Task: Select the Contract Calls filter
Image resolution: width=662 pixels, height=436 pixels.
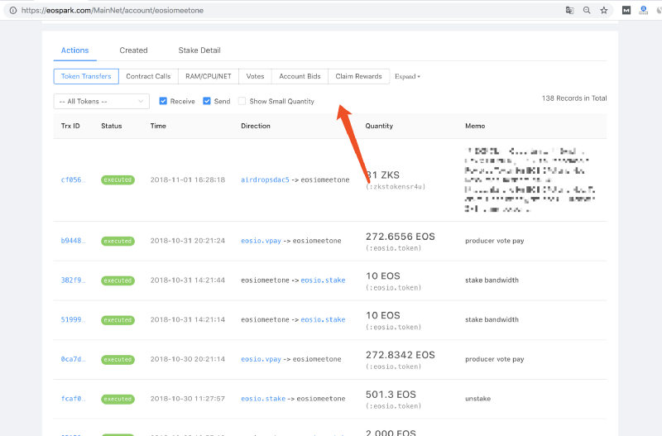Action: (x=148, y=76)
